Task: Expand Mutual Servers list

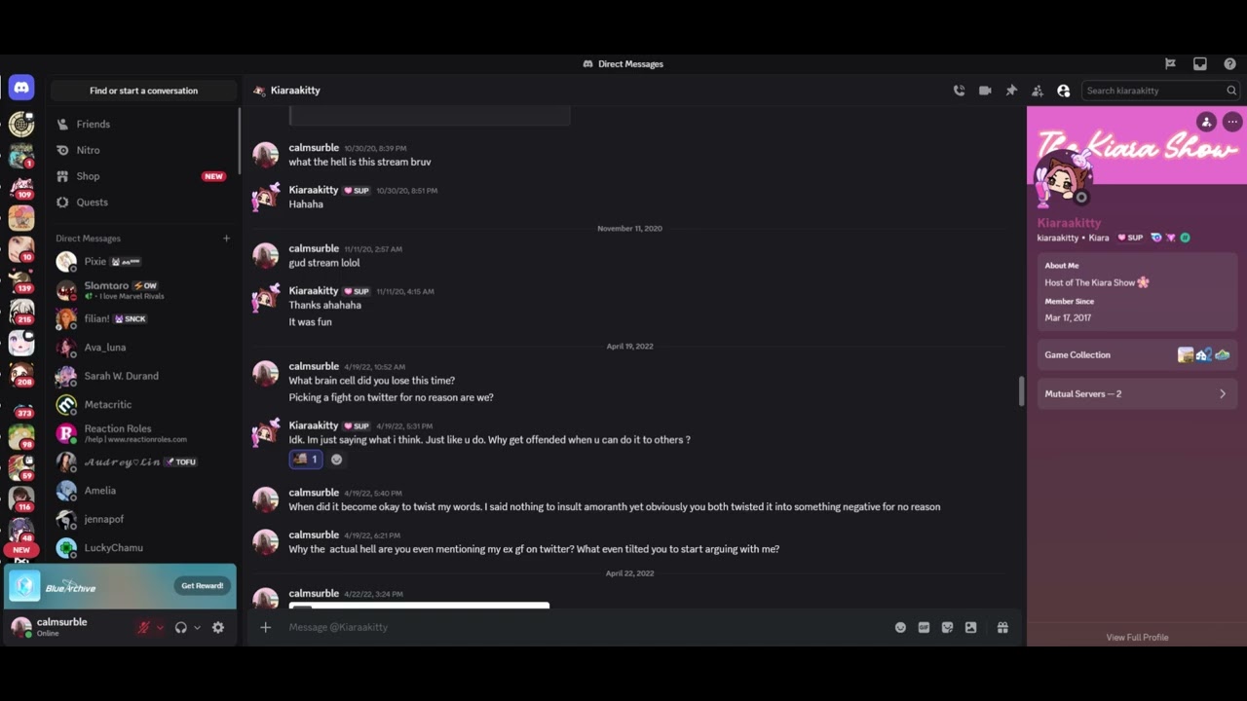Action: (x=1137, y=394)
